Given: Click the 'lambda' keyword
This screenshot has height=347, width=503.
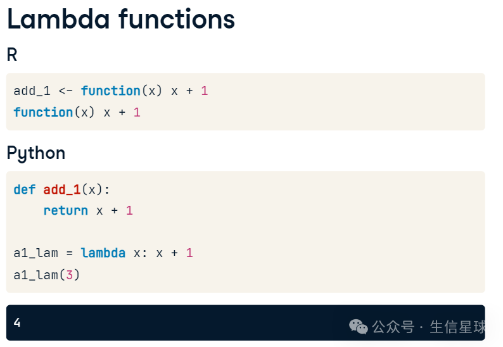Looking at the screenshot, I should [x=103, y=253].
